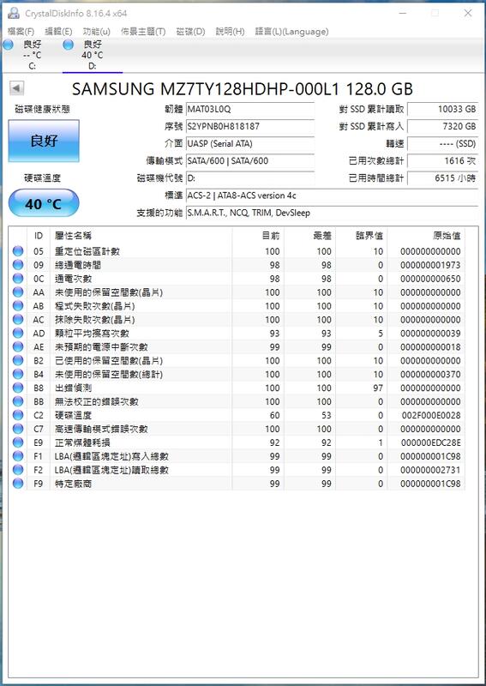
Task: Click the firmware field MAT03L0Q
Action: [250, 110]
